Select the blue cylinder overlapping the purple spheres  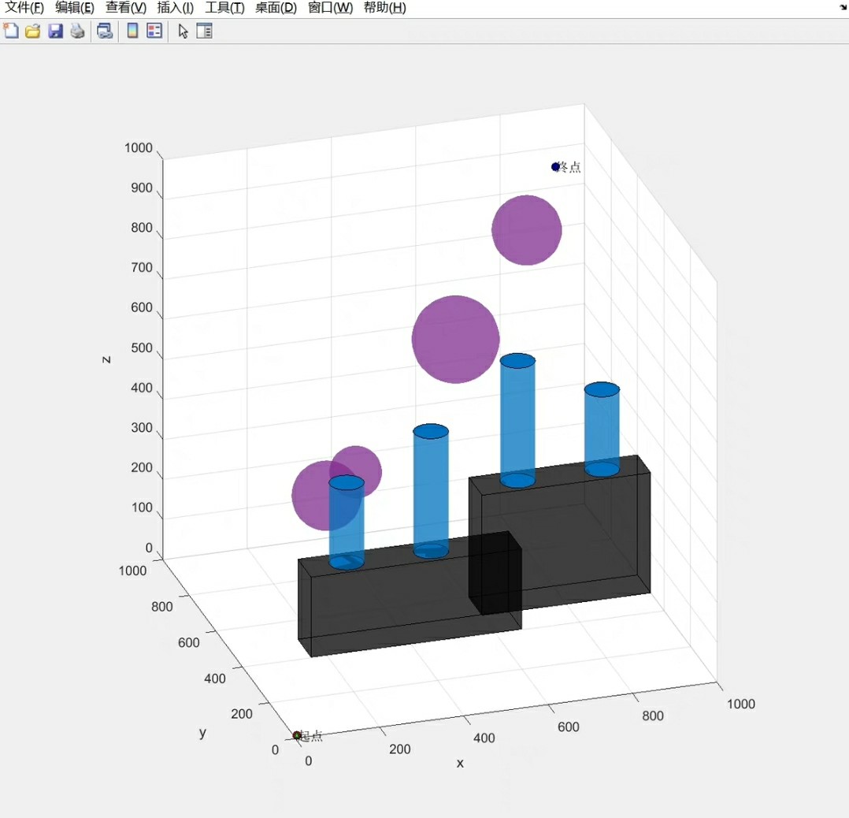point(347,522)
